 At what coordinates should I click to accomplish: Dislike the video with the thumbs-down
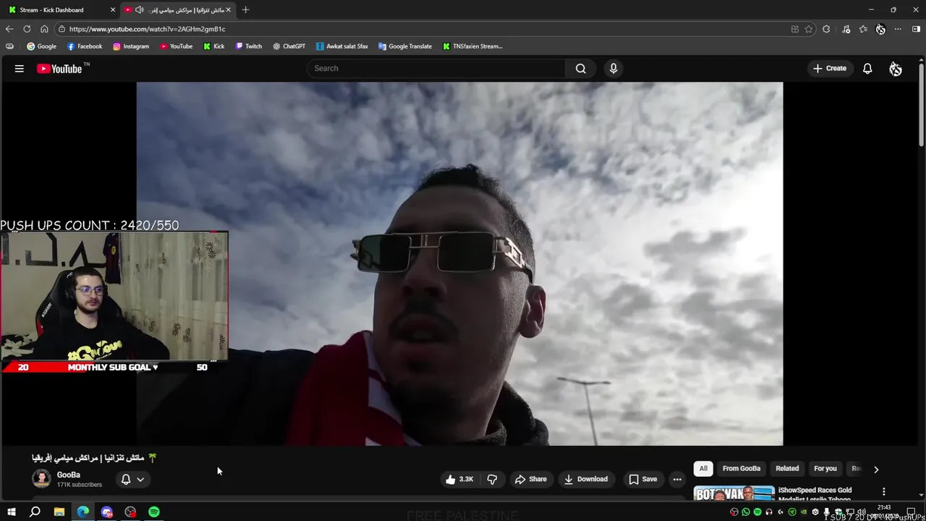tap(492, 479)
